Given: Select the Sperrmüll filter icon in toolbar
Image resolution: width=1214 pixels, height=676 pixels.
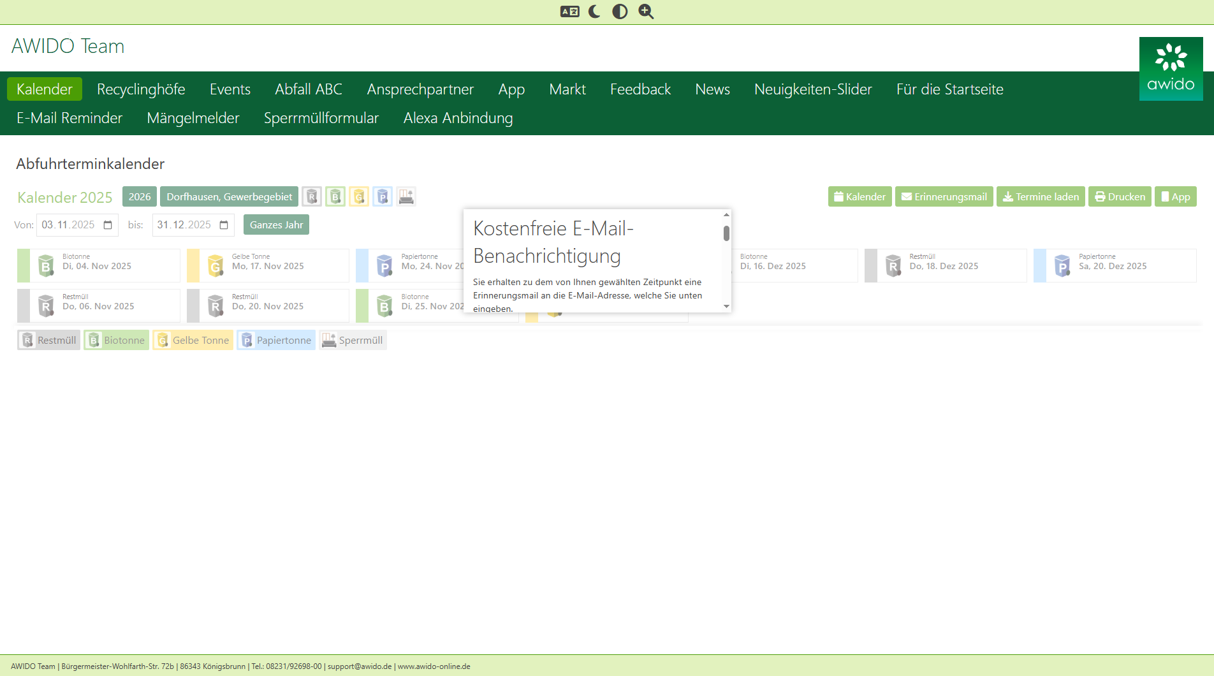Looking at the screenshot, I should [x=406, y=196].
